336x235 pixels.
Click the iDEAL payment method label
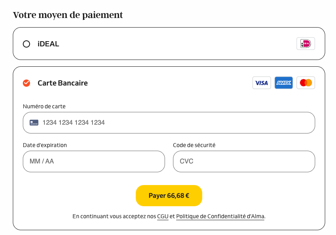(48, 44)
